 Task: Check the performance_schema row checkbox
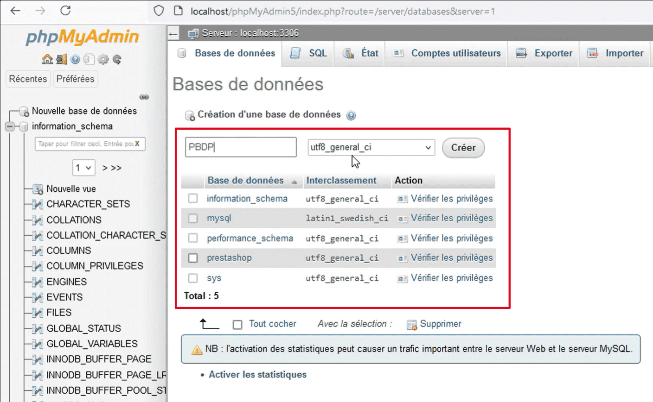tap(193, 238)
